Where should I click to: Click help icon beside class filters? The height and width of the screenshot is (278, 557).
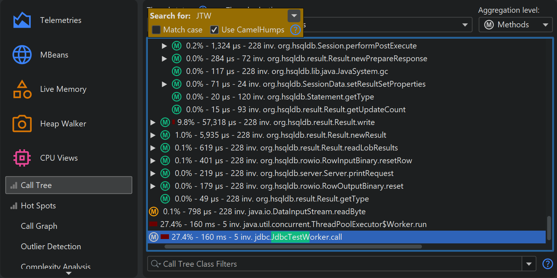click(548, 264)
